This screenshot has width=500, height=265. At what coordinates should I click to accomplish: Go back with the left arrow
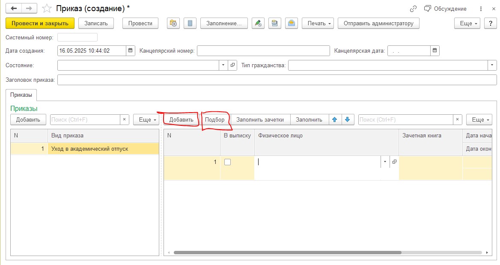(x=14, y=8)
